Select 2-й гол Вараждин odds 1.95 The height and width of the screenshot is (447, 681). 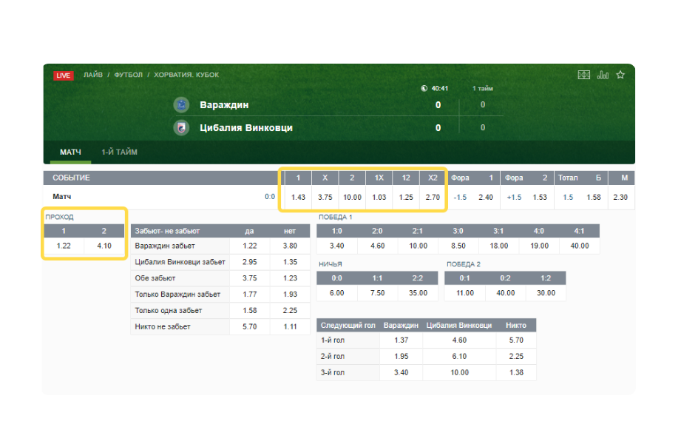click(402, 357)
